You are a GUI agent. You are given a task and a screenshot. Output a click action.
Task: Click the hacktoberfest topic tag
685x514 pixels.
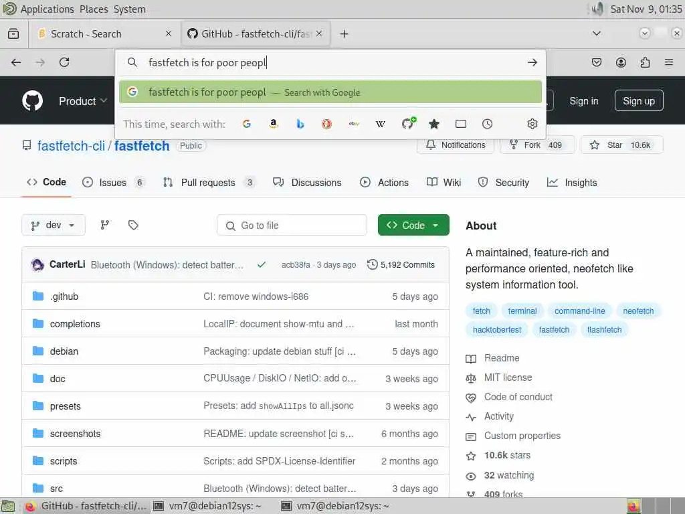[x=497, y=330]
